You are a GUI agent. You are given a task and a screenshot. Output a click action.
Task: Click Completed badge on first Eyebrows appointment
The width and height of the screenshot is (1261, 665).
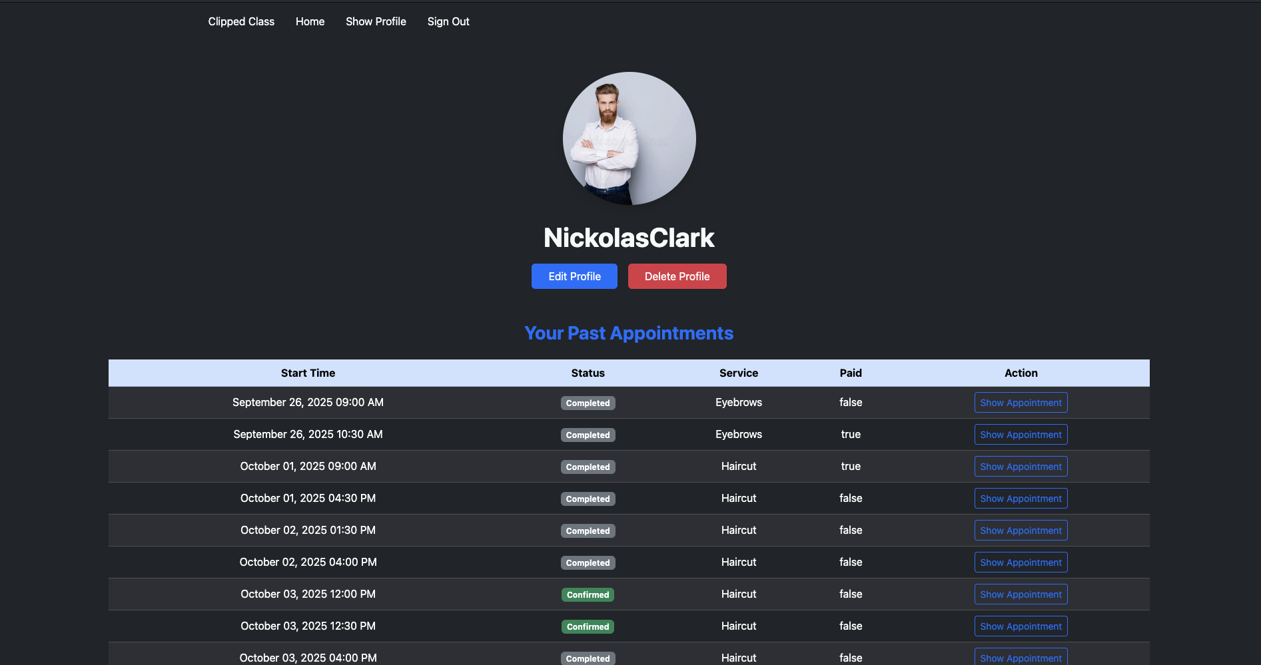click(588, 403)
